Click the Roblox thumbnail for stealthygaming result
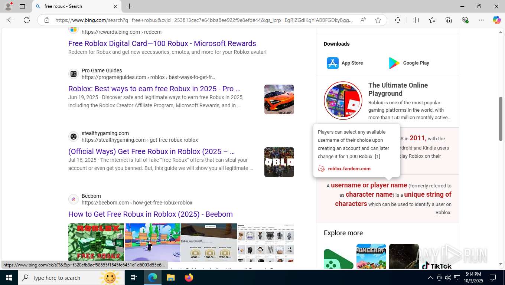The width and height of the screenshot is (505, 285). 279,162
